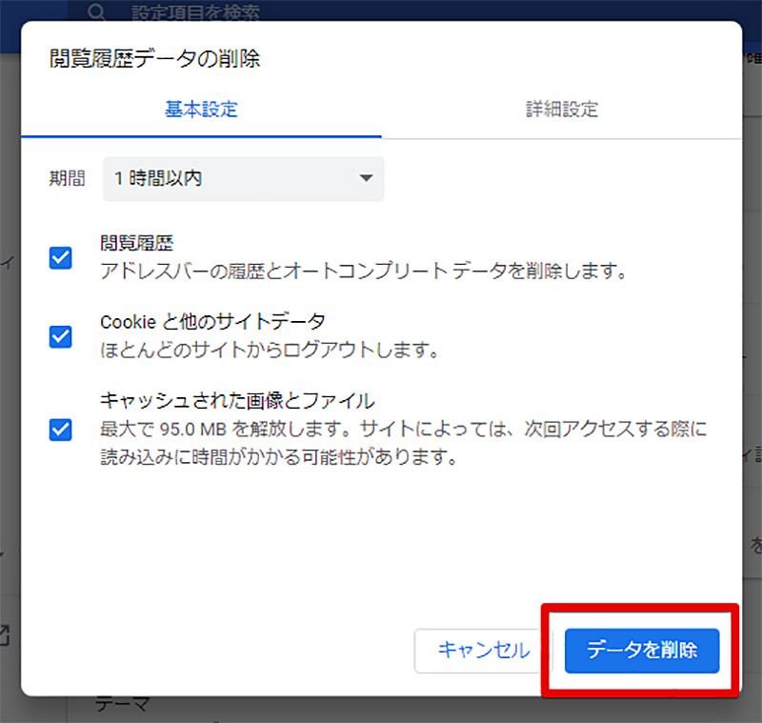Click the キャンセル button

click(483, 650)
